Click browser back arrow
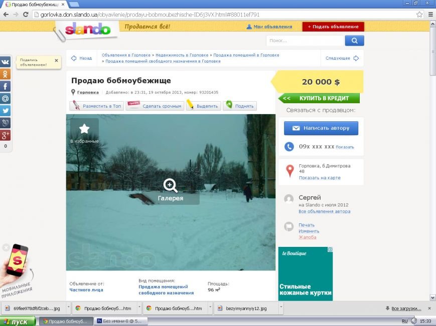Screen dimensions: 436x326 [x=6, y=15]
